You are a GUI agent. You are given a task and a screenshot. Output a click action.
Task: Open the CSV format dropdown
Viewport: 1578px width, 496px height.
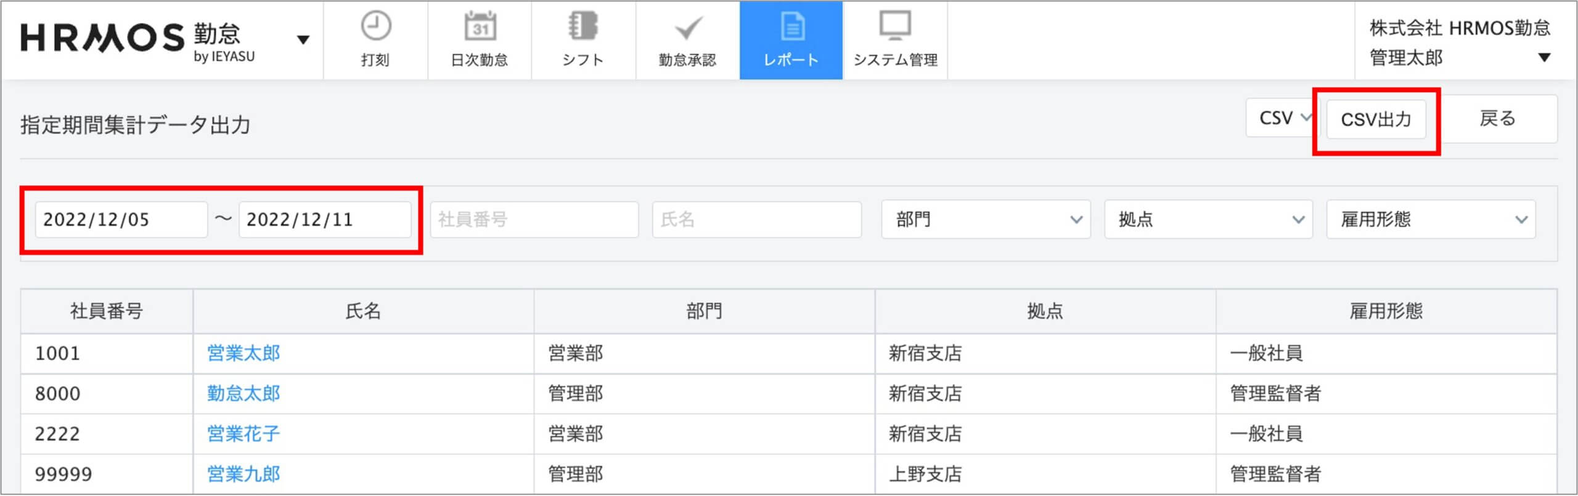click(1283, 118)
